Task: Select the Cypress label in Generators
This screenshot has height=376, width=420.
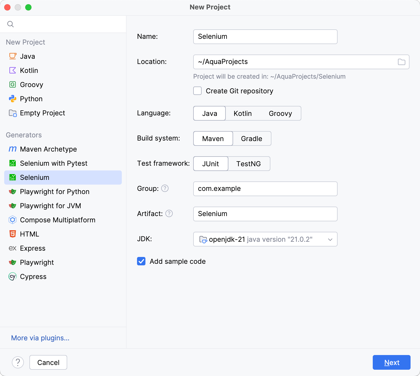Action: point(33,277)
